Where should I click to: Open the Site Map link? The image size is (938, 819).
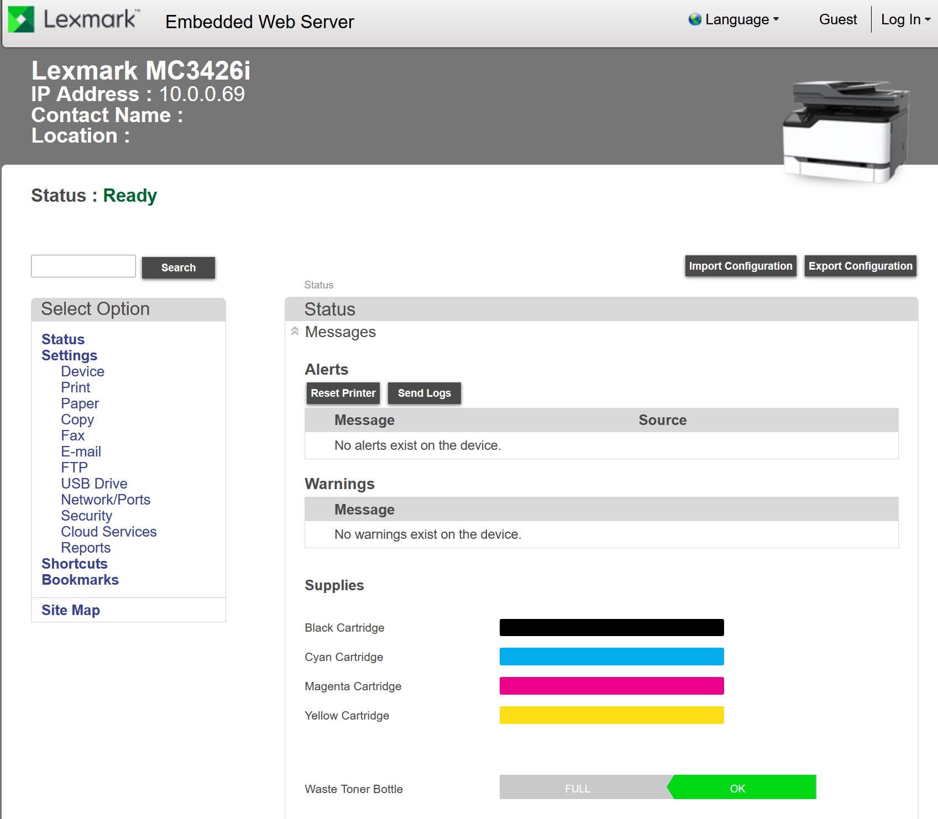71,610
